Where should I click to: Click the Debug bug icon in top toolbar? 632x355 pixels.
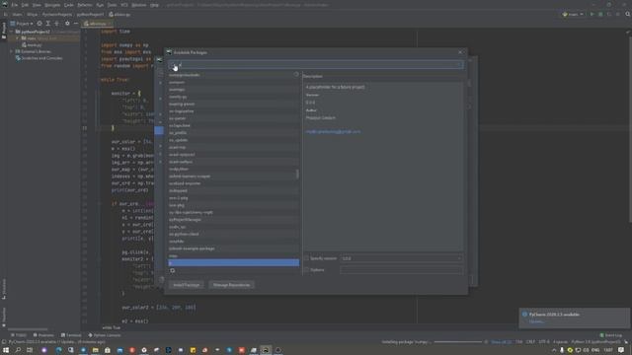pos(600,14)
